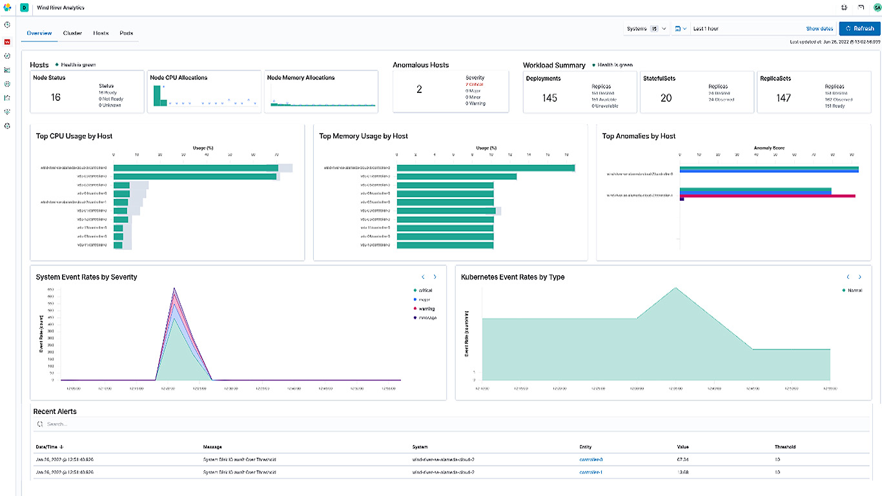Click the Deployments count 145
Viewport: 882px width, 496px height.
[x=549, y=98]
